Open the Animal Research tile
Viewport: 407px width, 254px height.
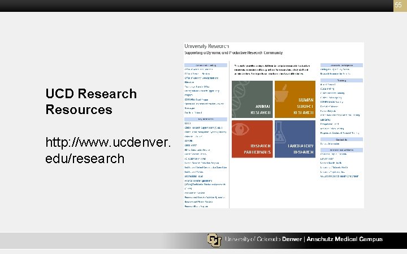tap(252, 99)
